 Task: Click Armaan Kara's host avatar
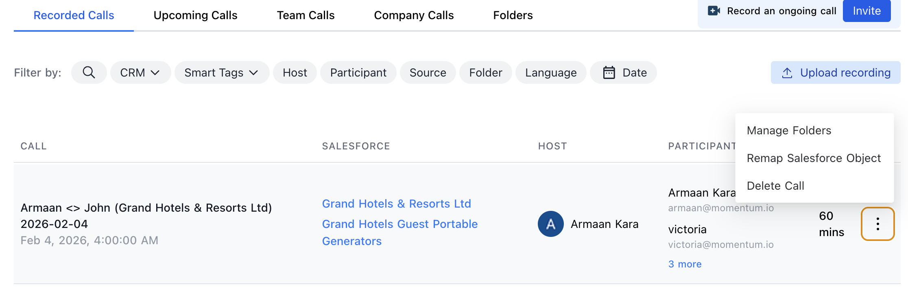click(x=550, y=224)
